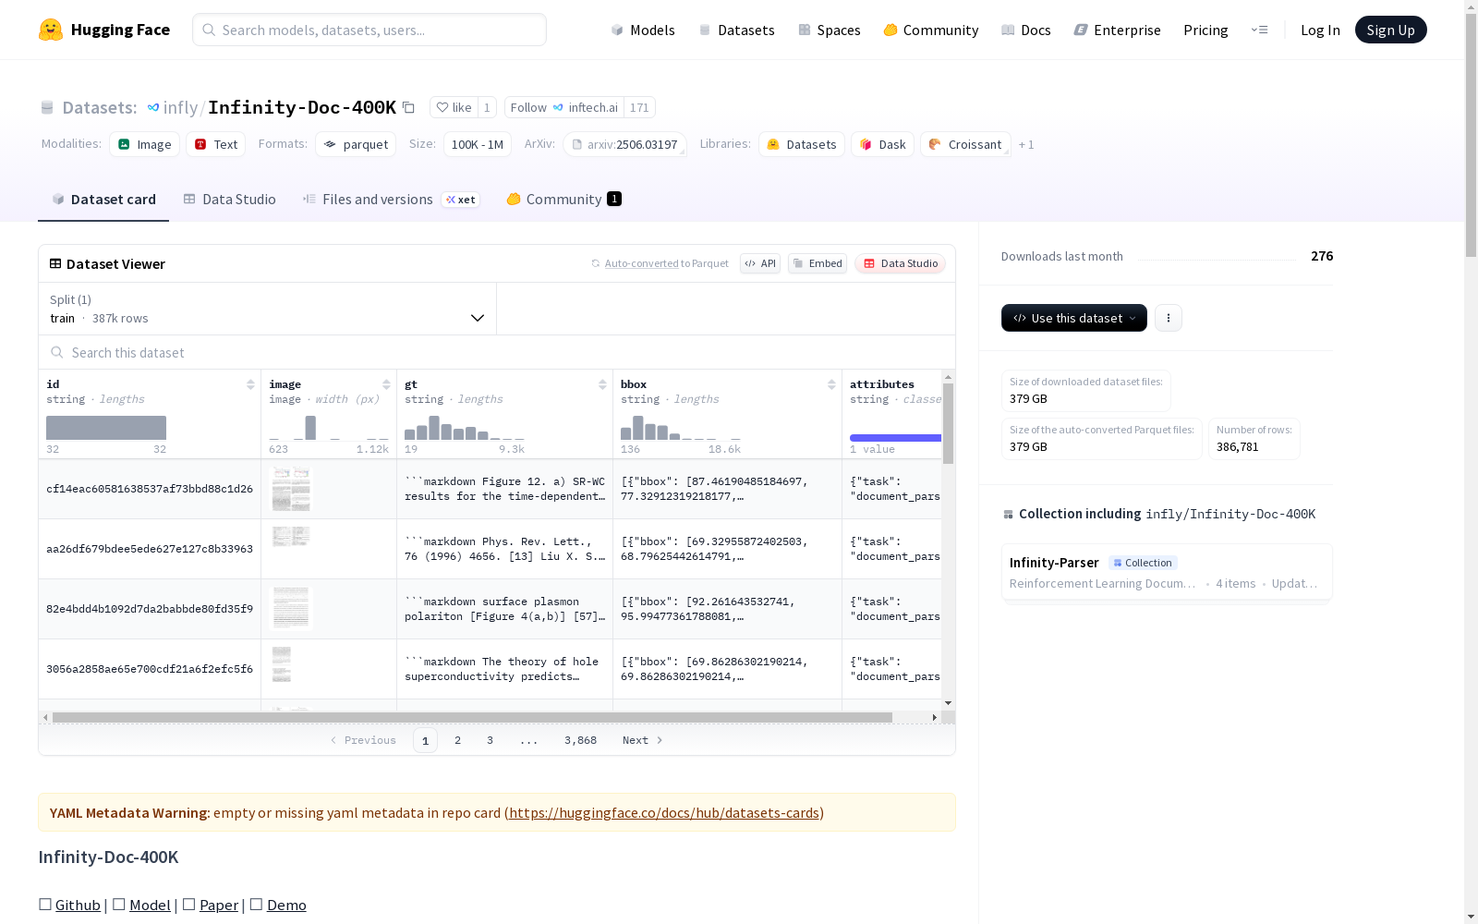Open the three-dot dataset options menu
Screen dimensions: 1478x924
(1169, 318)
